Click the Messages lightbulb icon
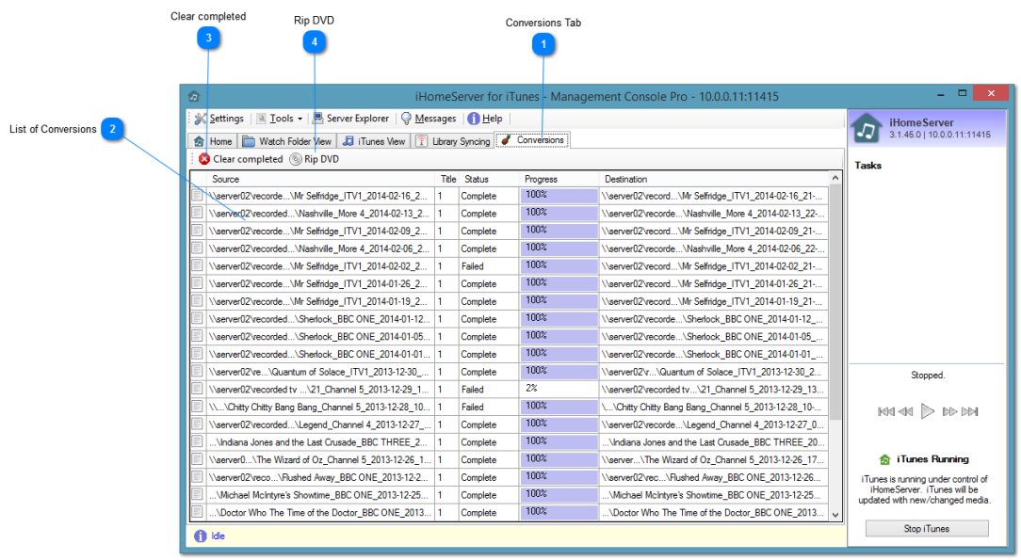 point(406,119)
